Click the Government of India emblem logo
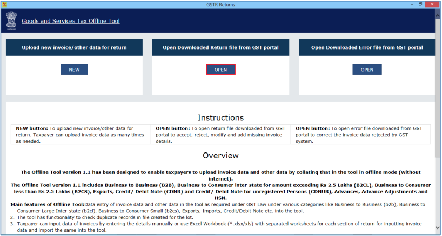The width and height of the screenshot is (442, 236). 11,21
